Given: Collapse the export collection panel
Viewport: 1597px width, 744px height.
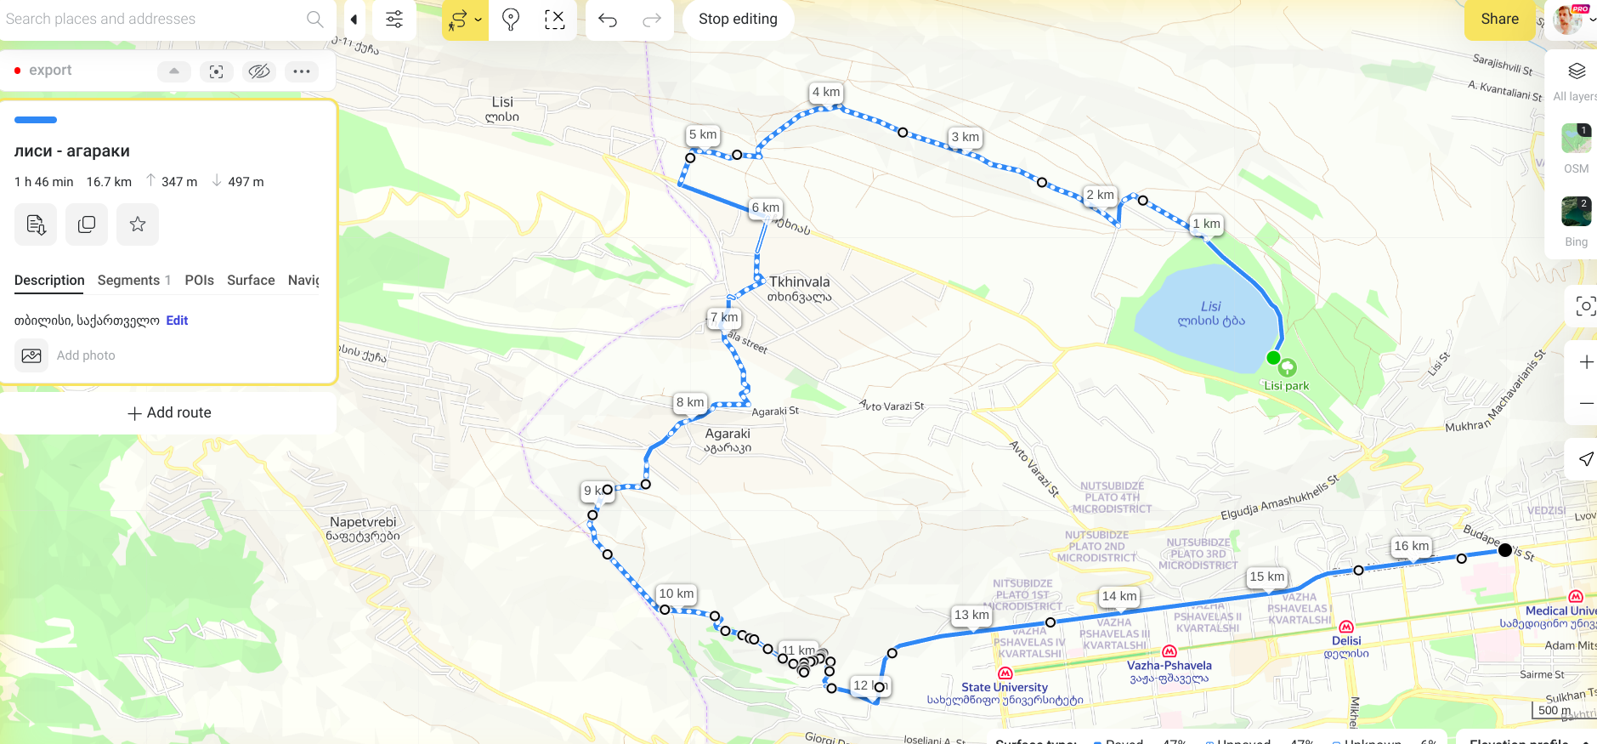Looking at the screenshot, I should (x=174, y=71).
